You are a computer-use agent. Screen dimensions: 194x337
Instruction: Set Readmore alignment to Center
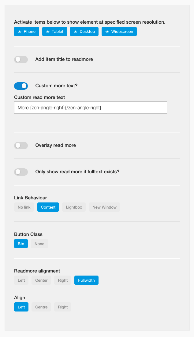point(41,280)
